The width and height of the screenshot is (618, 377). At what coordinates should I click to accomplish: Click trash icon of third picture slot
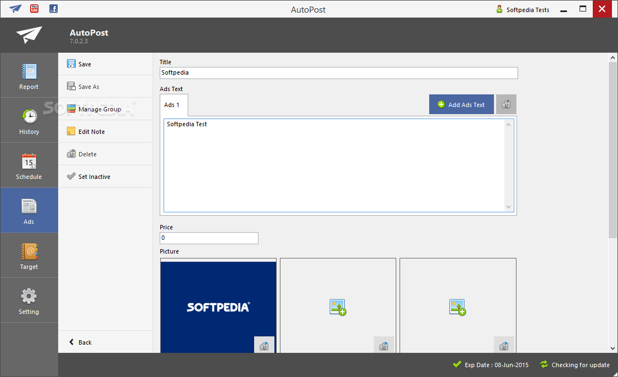click(x=504, y=346)
